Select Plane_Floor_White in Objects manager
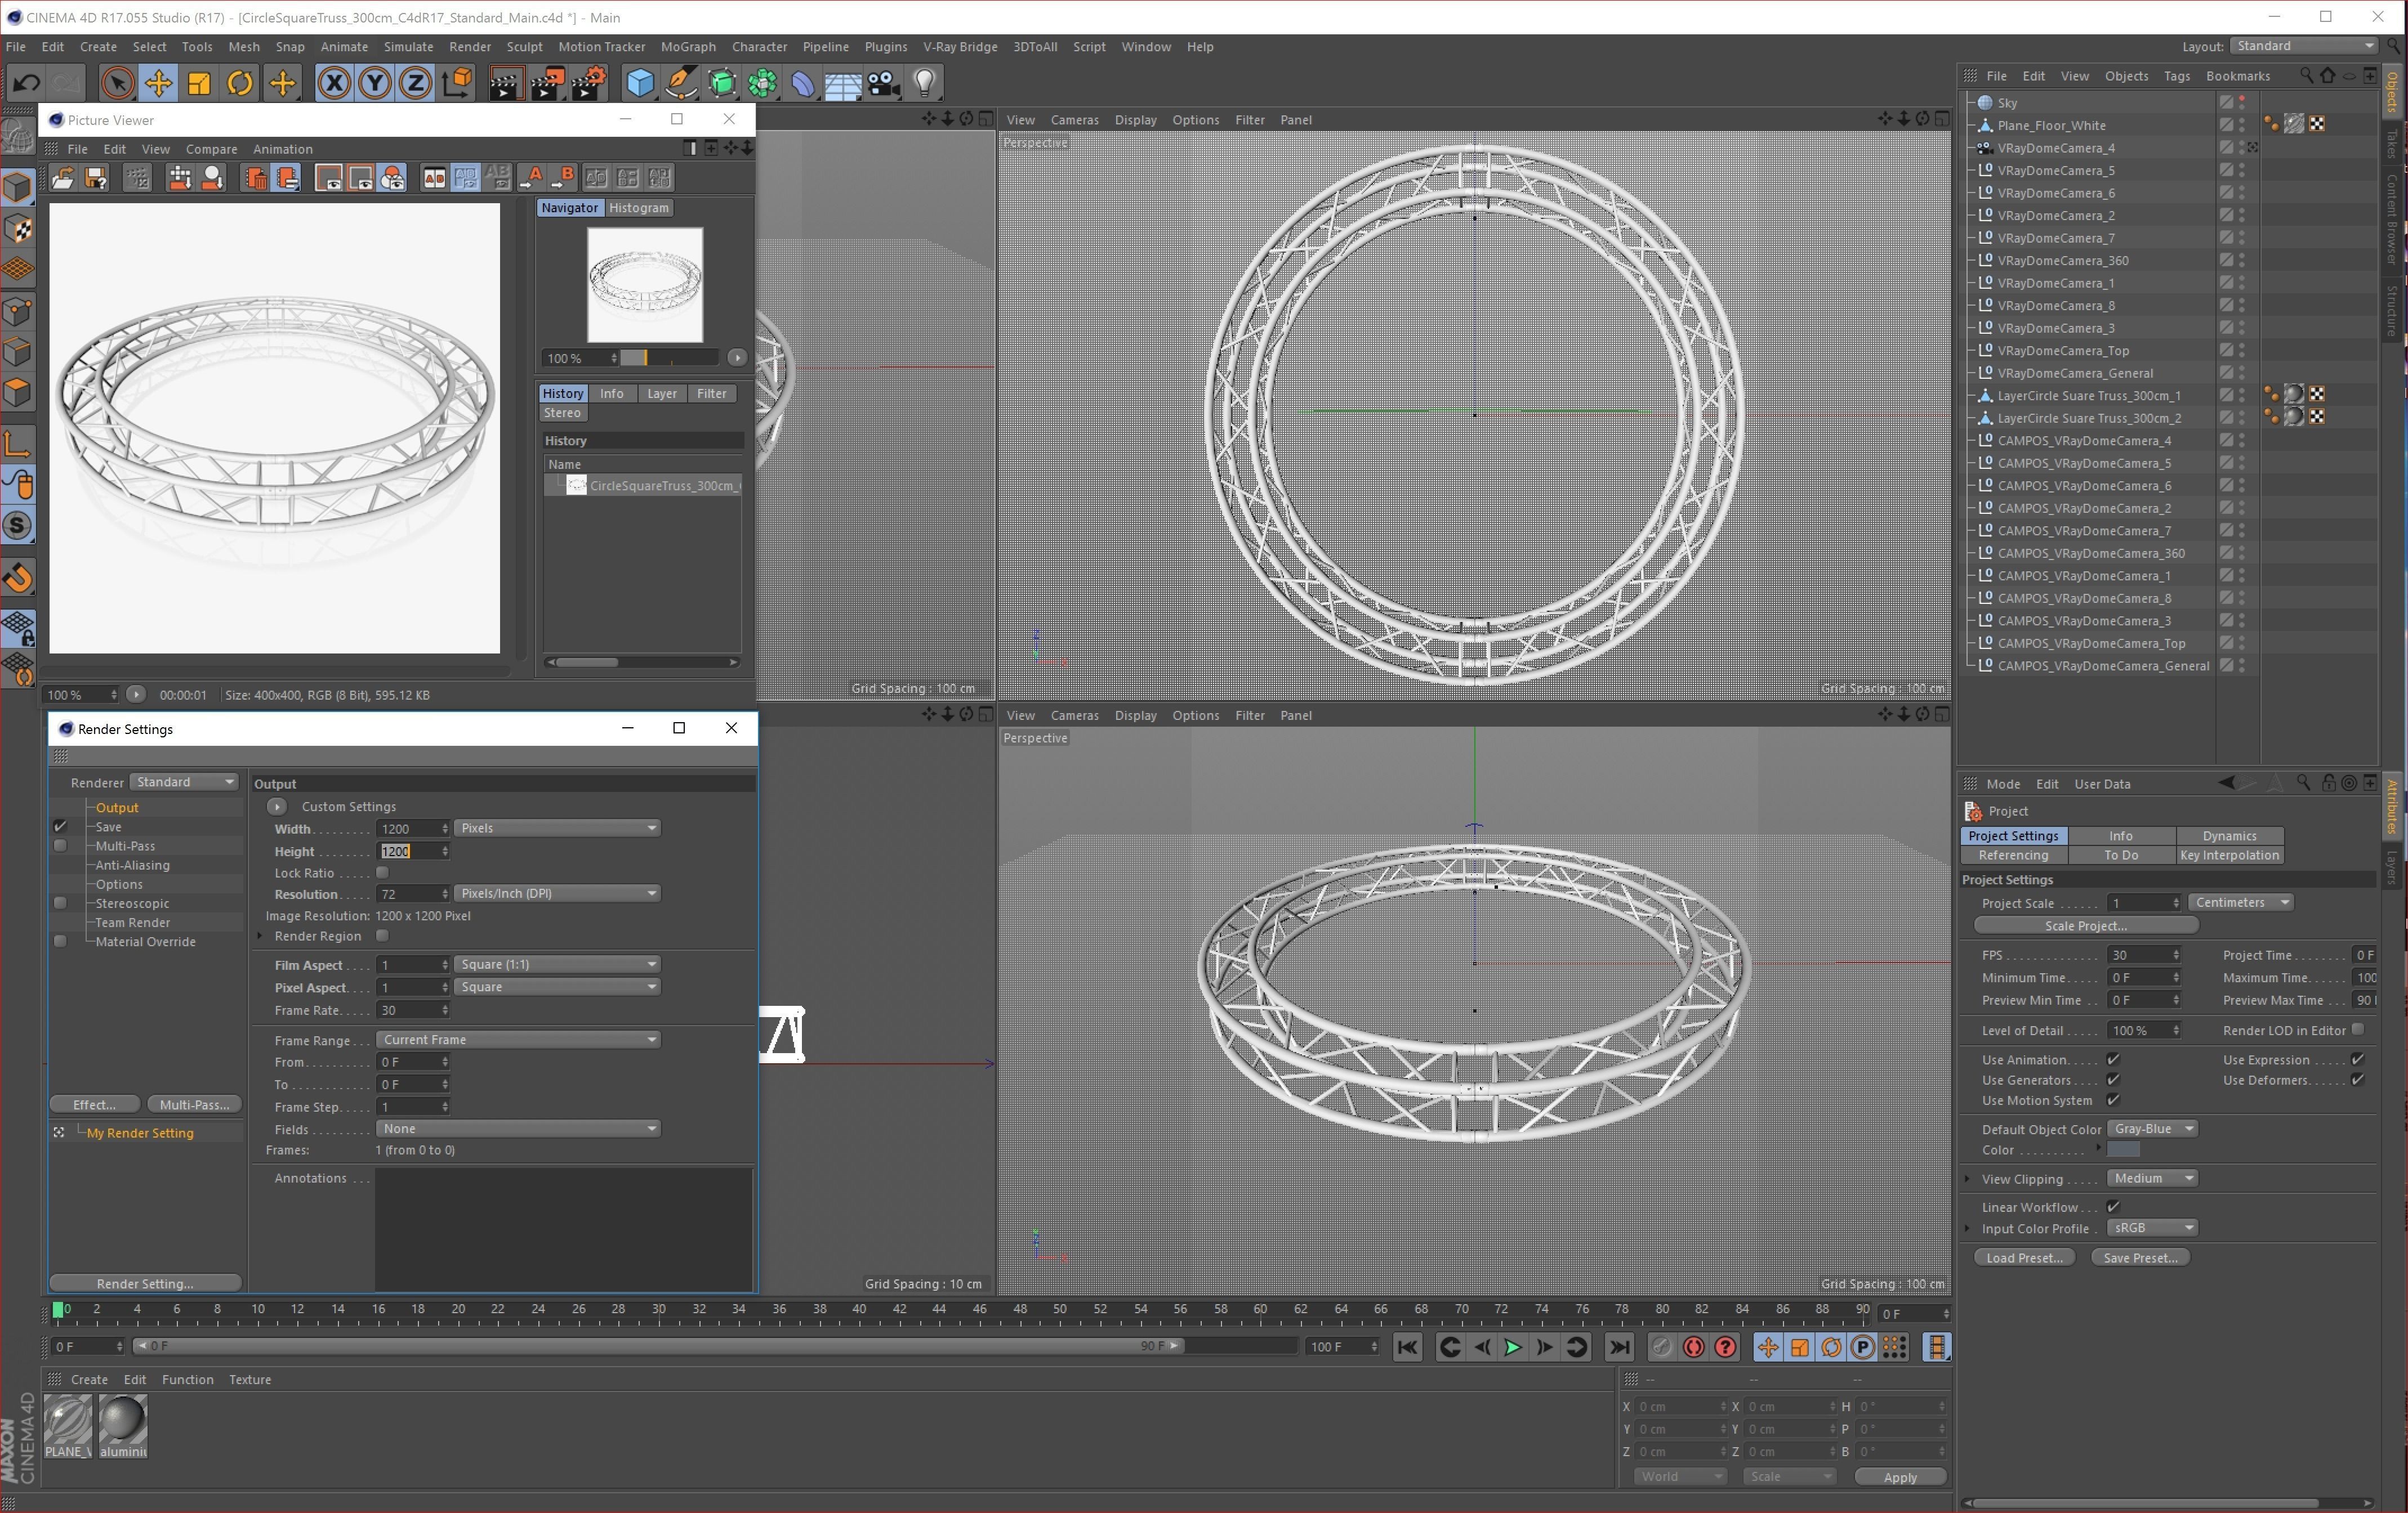The image size is (2408, 1513). pos(2051,126)
